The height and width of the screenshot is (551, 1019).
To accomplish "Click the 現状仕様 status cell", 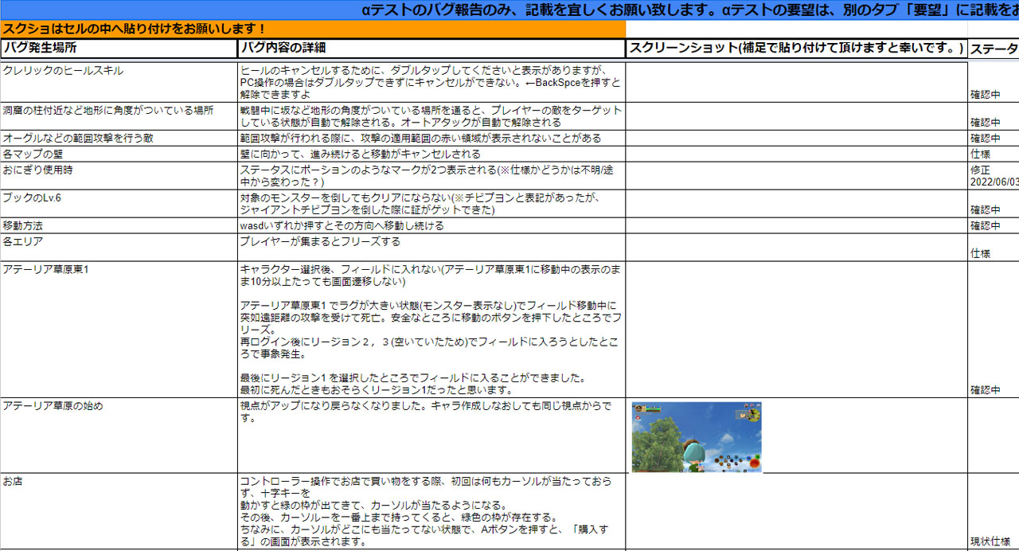I will 991,540.
